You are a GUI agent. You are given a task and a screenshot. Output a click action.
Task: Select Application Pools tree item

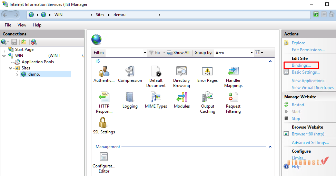pyautogui.click(x=38, y=62)
